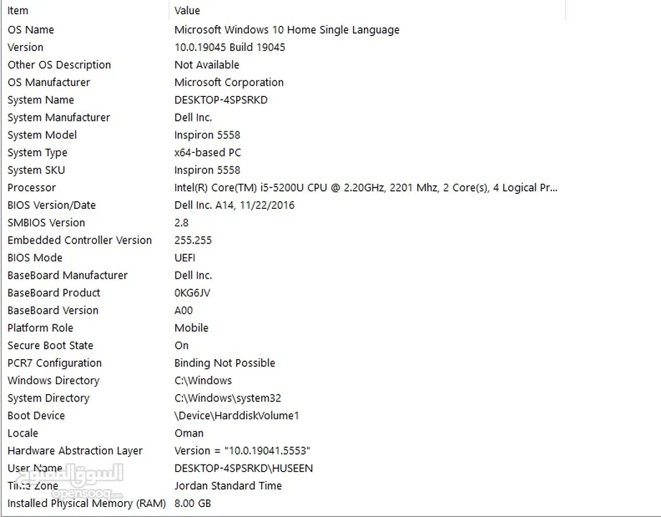Select the System Model label

tap(42, 135)
